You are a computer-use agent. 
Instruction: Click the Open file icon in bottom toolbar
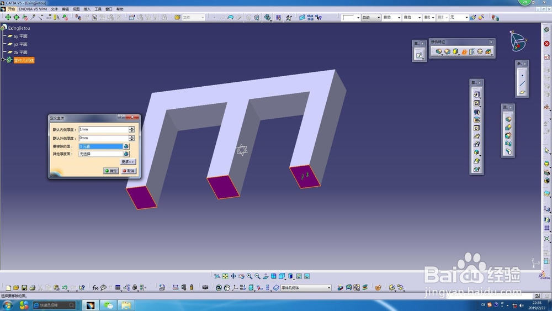pyautogui.click(x=16, y=288)
